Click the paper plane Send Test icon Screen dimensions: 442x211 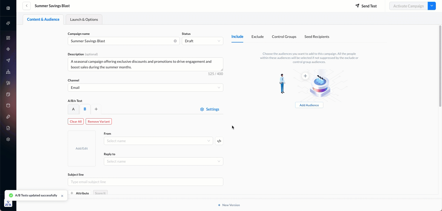coord(357,6)
